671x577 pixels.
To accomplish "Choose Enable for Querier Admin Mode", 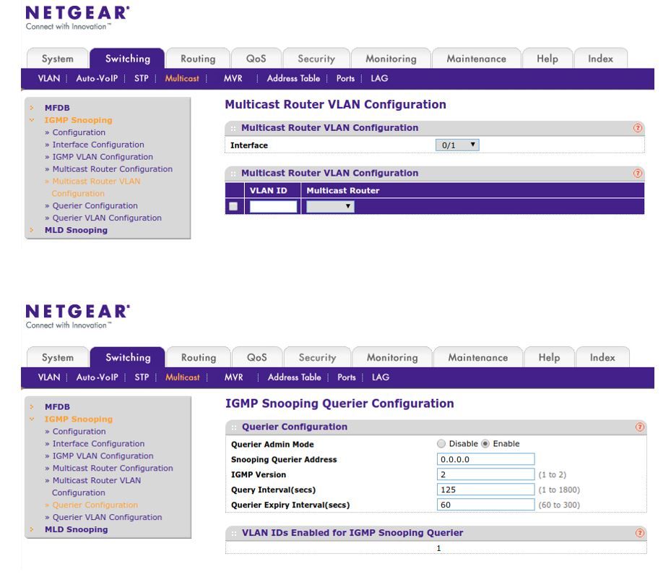I will [486, 444].
